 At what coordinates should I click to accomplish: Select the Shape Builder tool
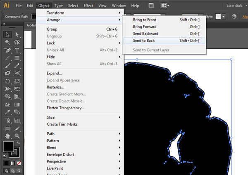click(x=7, y=96)
